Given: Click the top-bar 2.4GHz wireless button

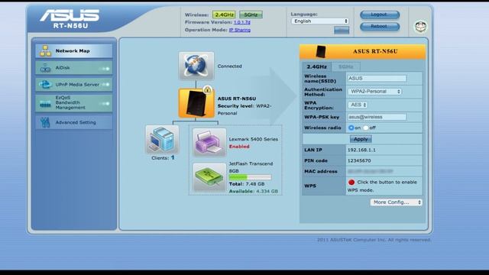Looking at the screenshot, I should pyautogui.click(x=224, y=15).
